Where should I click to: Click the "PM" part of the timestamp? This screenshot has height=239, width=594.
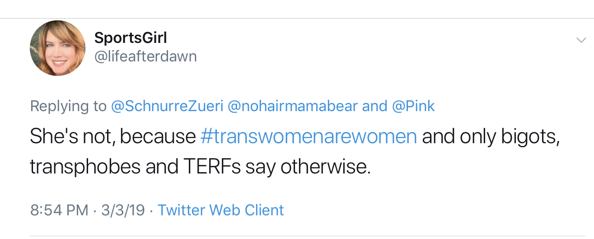tap(77, 210)
